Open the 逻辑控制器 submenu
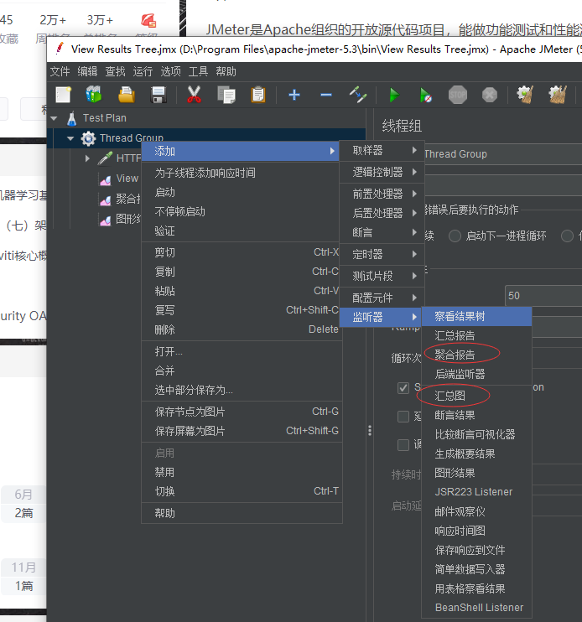This screenshot has height=622, width=582. point(382,172)
